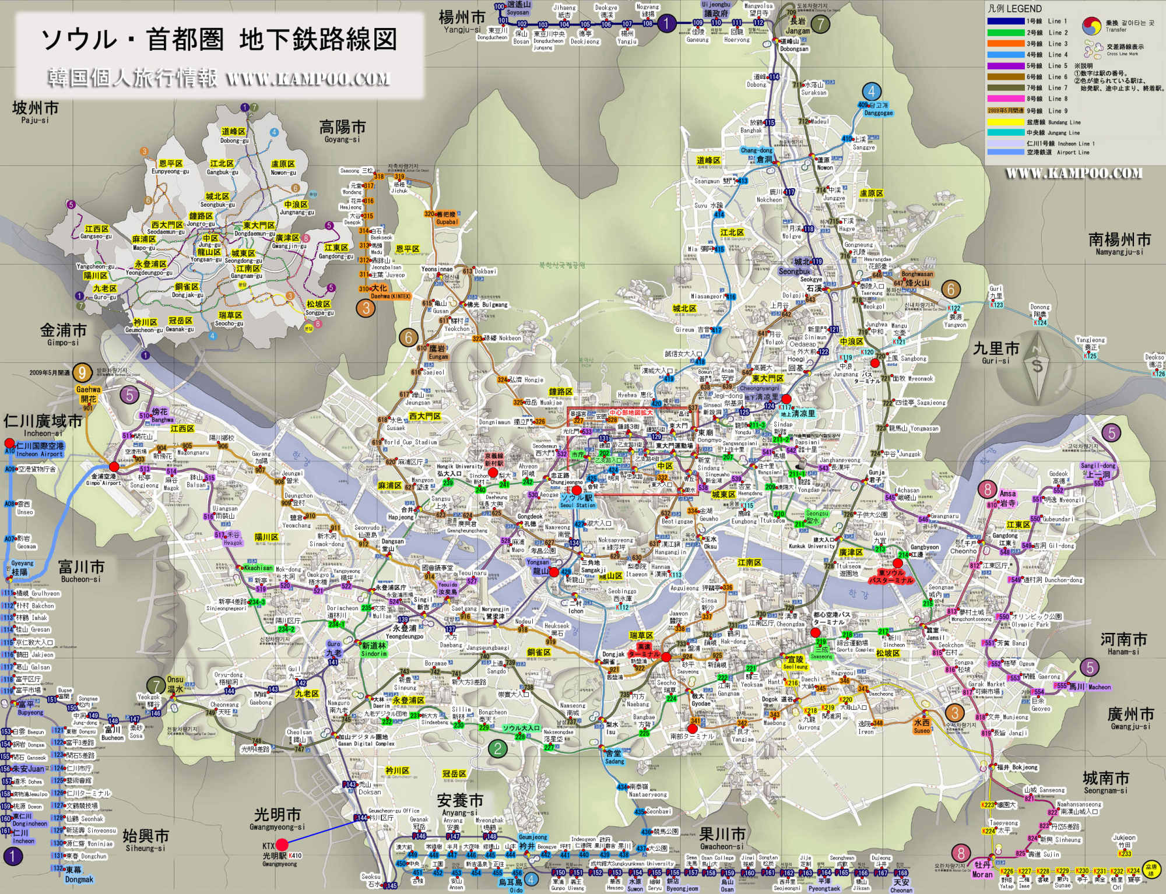Click the Bundang Line yellow legend swatch
1166x894 pixels.
(1006, 122)
